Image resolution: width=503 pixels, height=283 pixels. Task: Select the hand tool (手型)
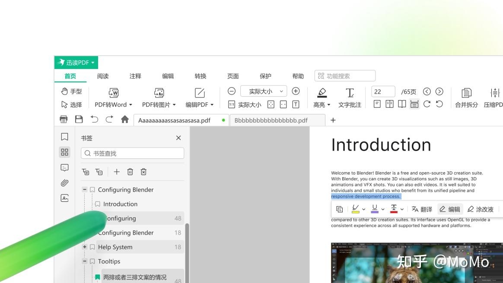(71, 91)
